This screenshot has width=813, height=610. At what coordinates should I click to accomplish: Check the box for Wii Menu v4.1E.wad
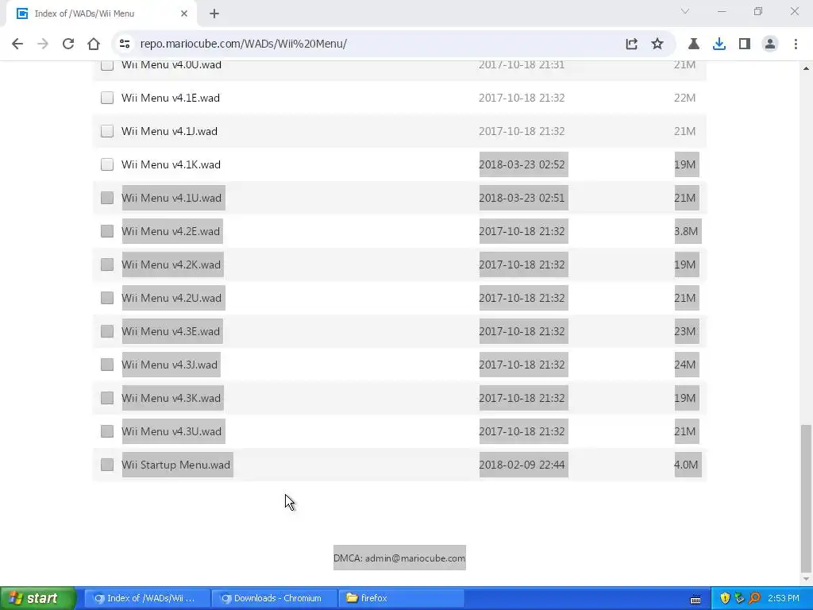[x=107, y=98]
